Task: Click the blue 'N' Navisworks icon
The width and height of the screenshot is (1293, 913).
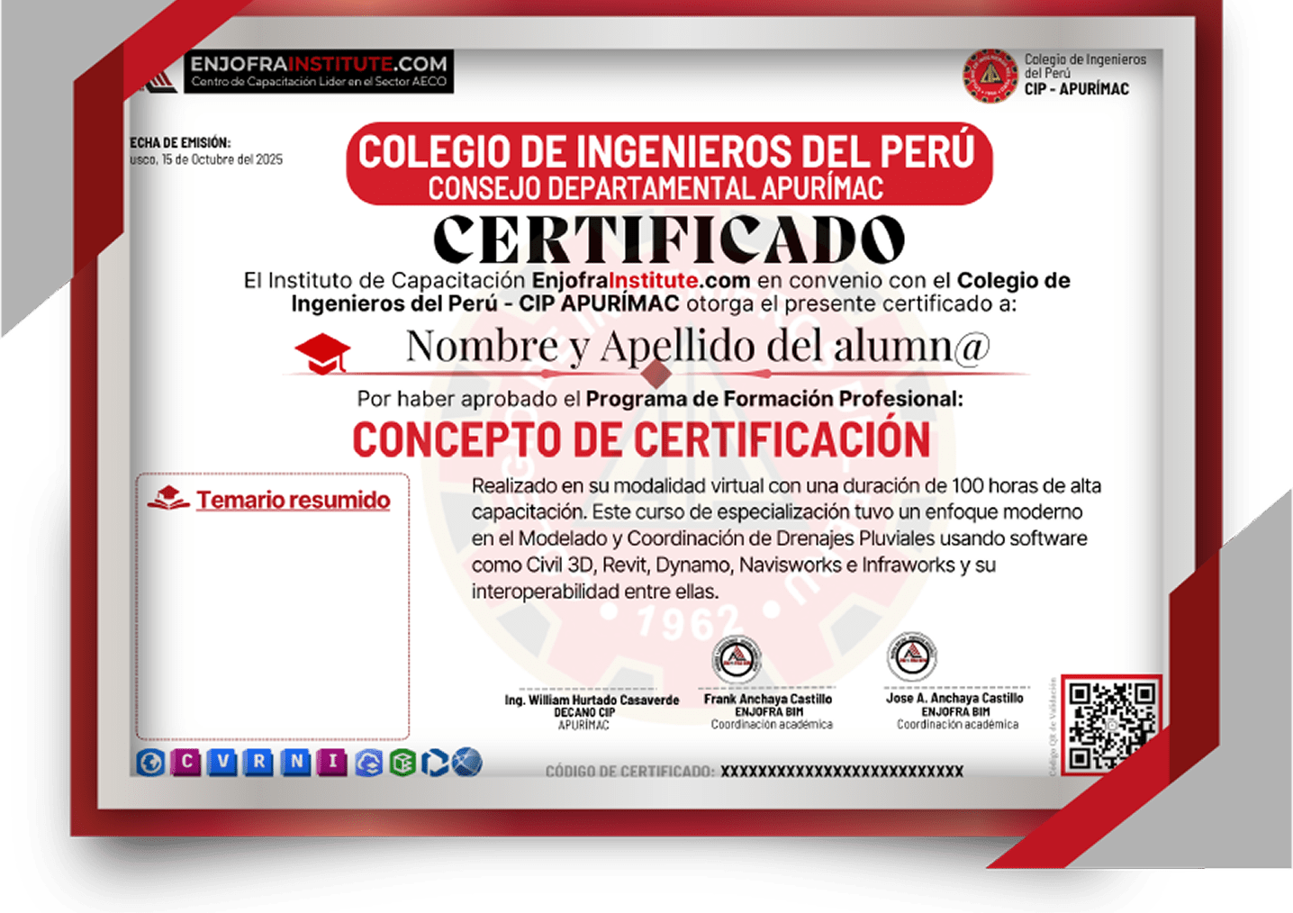Action: [x=295, y=763]
